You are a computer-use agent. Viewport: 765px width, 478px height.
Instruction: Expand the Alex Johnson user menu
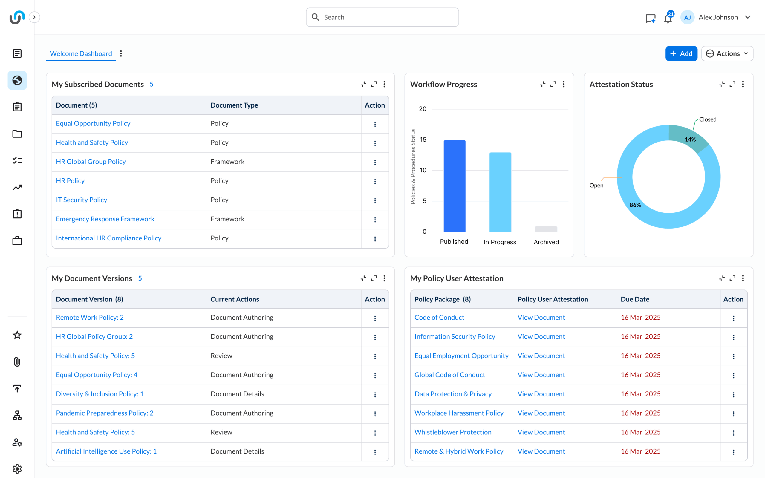(x=748, y=17)
